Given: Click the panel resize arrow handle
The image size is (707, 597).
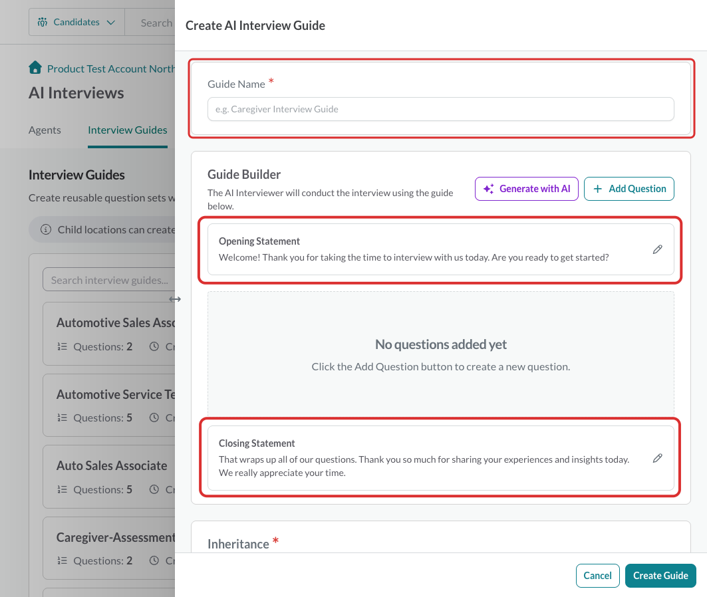Looking at the screenshot, I should [x=175, y=299].
